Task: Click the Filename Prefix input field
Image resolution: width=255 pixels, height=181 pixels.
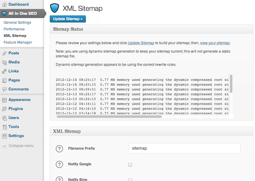Action: tap(184, 148)
